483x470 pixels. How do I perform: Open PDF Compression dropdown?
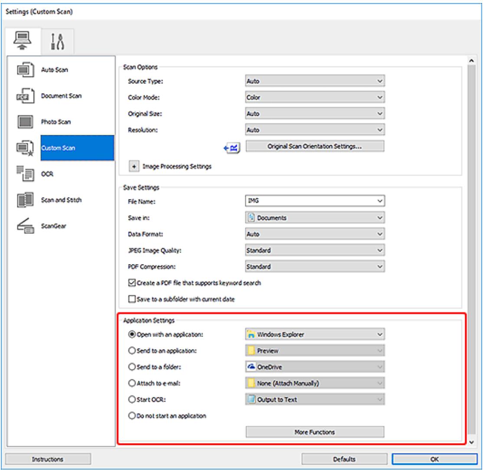point(315,267)
